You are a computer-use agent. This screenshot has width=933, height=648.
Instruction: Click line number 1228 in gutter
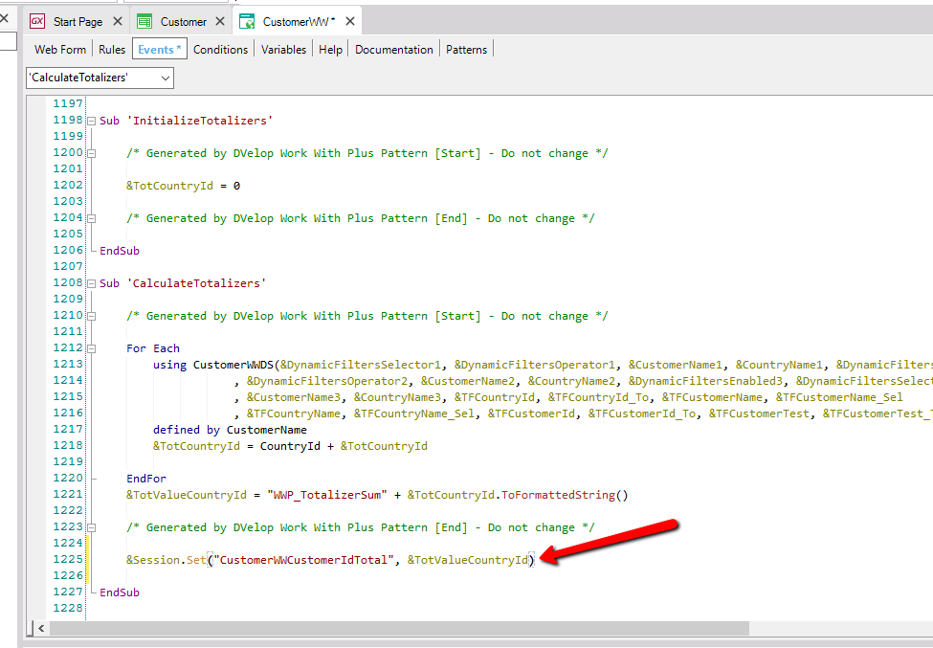click(x=68, y=608)
